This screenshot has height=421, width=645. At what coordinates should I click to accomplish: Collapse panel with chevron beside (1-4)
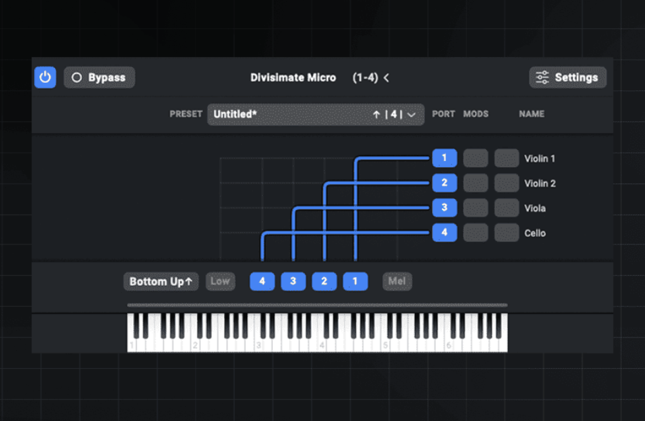(x=386, y=78)
